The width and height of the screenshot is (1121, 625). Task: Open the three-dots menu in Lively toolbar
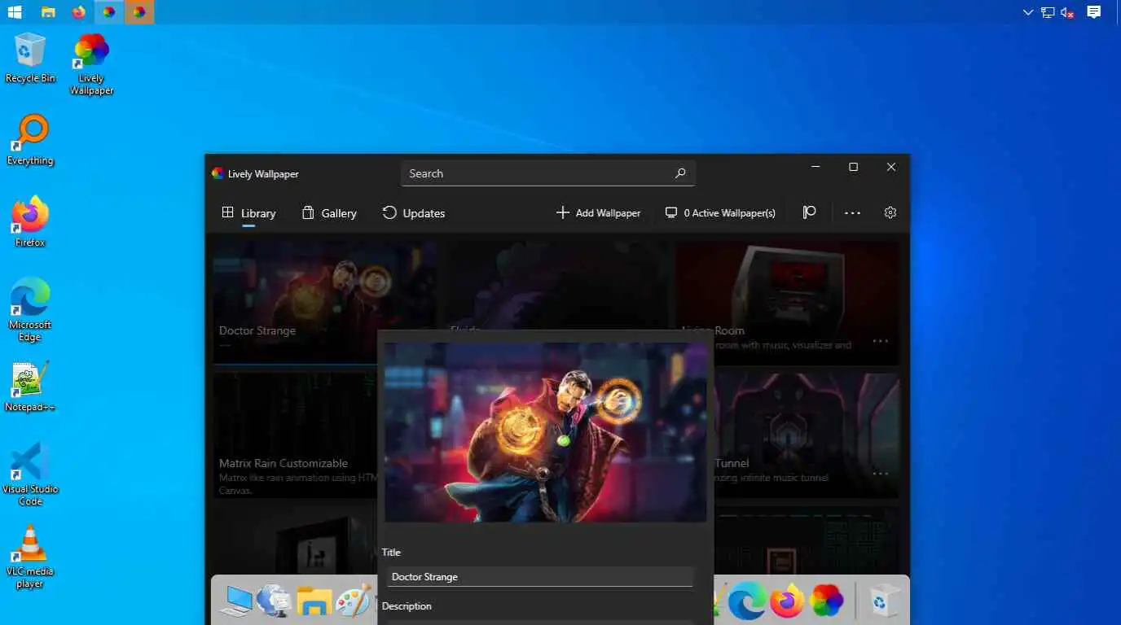pyautogui.click(x=852, y=212)
